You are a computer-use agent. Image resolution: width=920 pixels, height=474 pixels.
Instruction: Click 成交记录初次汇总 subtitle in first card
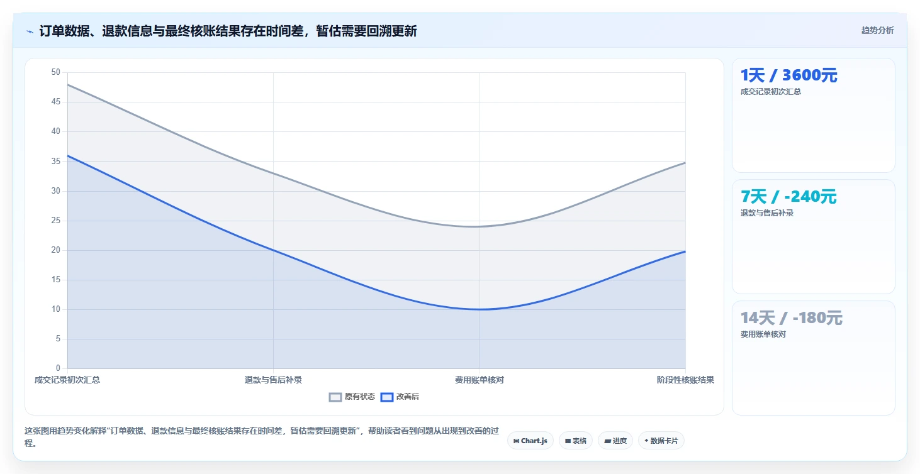coord(771,92)
